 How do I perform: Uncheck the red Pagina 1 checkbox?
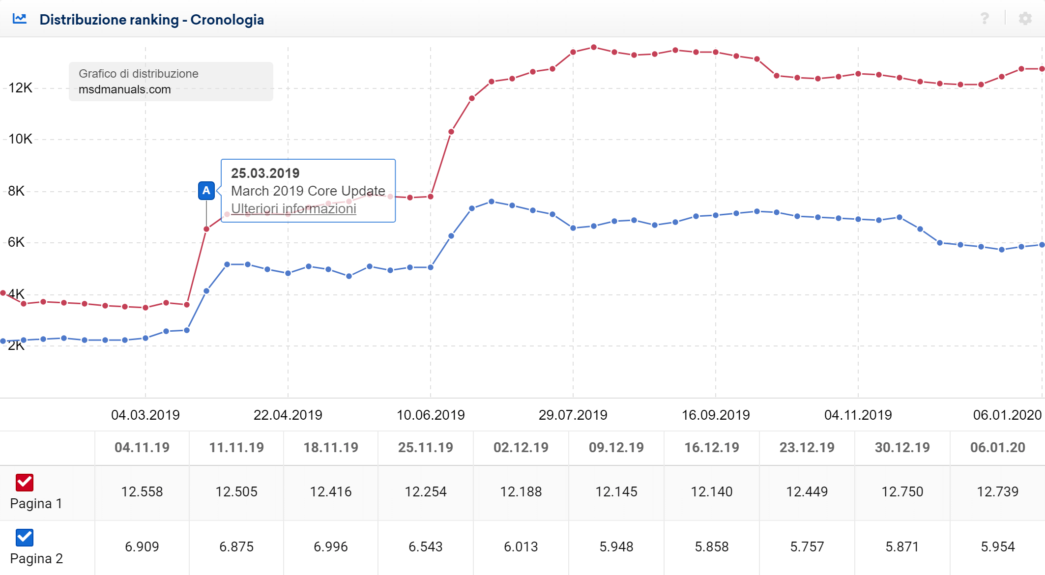click(x=25, y=483)
